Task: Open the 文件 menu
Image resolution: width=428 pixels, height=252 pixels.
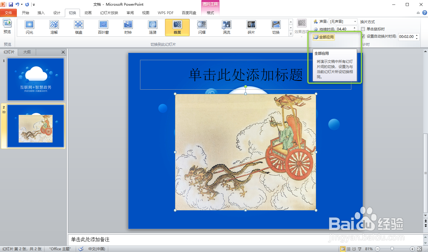Action: tap(8, 13)
